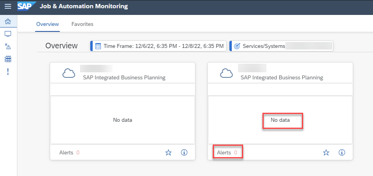
Task: Switch to the Favorites tab
Action: (82, 24)
